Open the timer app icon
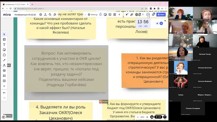This screenshot has height=122, width=217. click(100, 15)
